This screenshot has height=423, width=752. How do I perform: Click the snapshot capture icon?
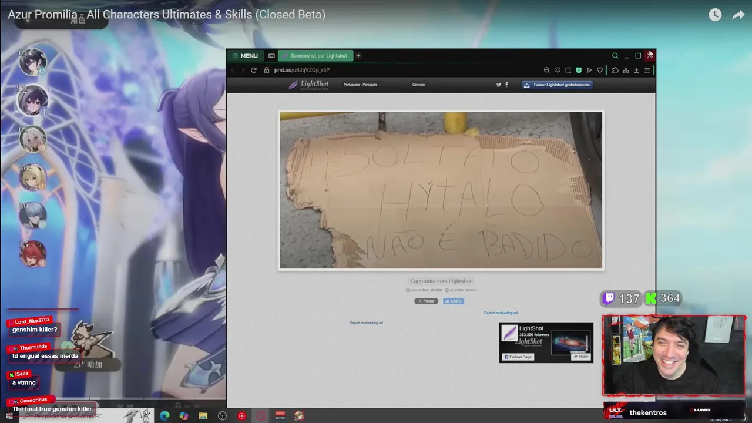click(x=568, y=70)
